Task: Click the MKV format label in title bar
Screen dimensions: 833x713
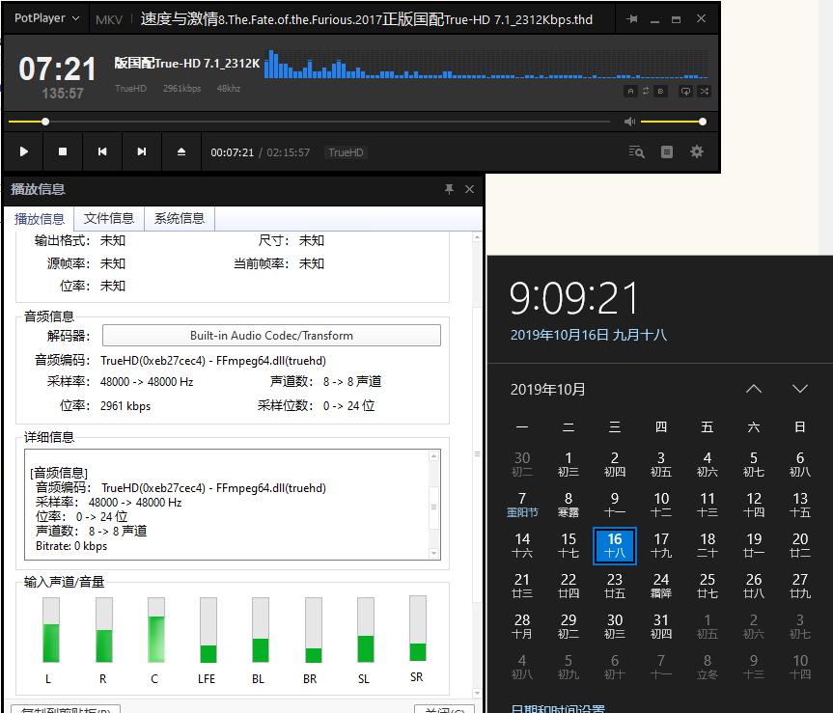Action: [x=109, y=19]
